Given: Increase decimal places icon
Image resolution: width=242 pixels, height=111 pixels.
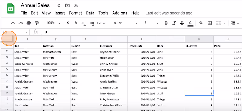Looking at the screenshot, I should click(x=92, y=23).
